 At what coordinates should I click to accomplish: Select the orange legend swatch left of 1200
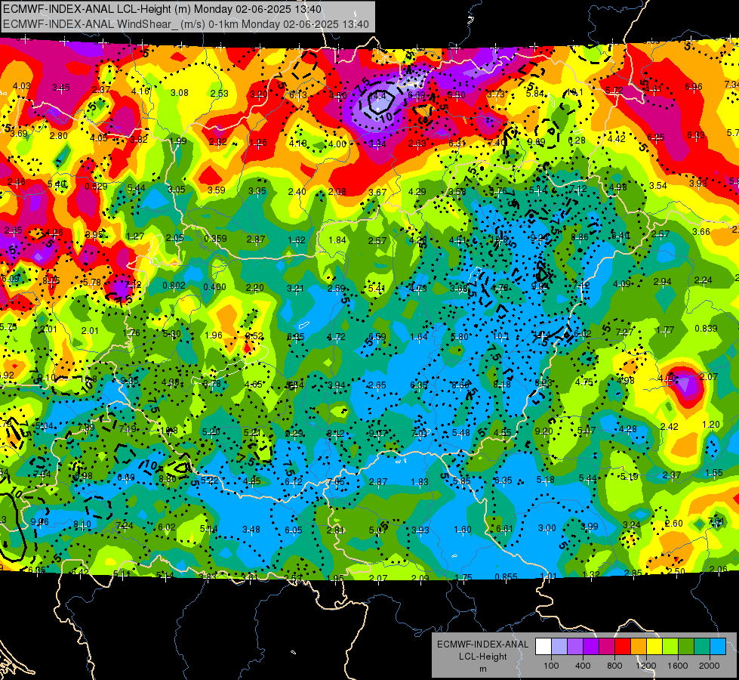coord(639,647)
